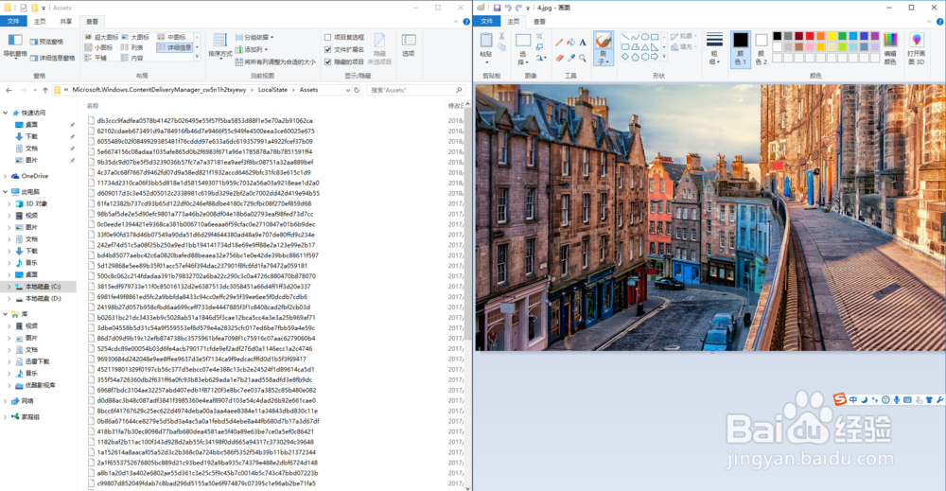Select the Color picker eyedropper tool
The height and width of the screenshot is (491, 946).
(x=570, y=58)
